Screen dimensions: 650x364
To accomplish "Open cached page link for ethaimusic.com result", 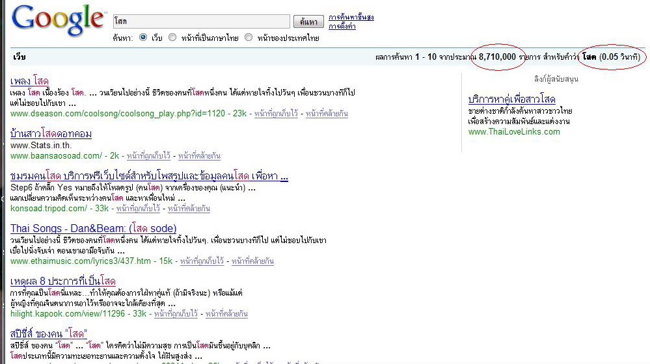I will pos(202,261).
